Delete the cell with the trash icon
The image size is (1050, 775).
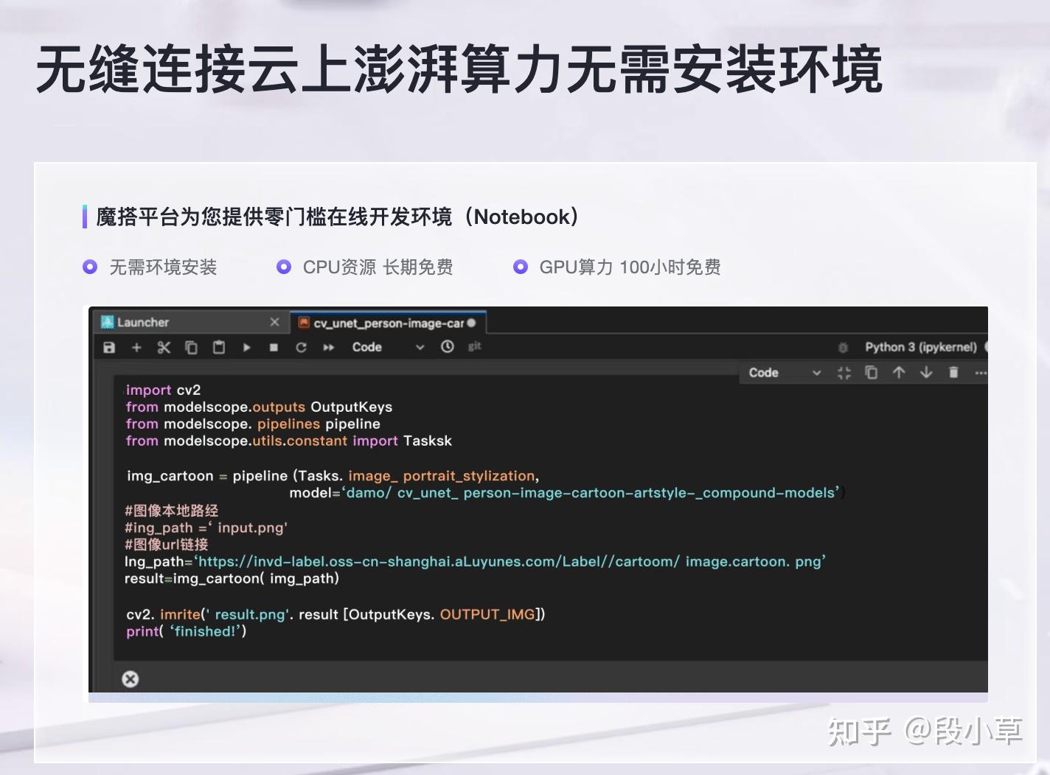(953, 373)
